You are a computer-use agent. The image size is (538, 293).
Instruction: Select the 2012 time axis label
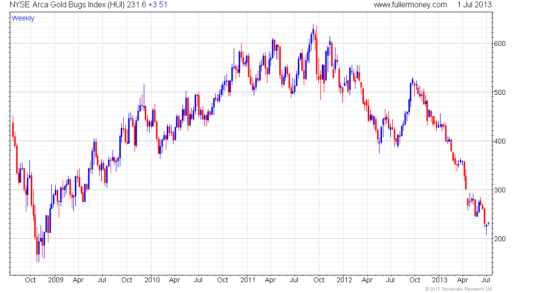(x=344, y=280)
